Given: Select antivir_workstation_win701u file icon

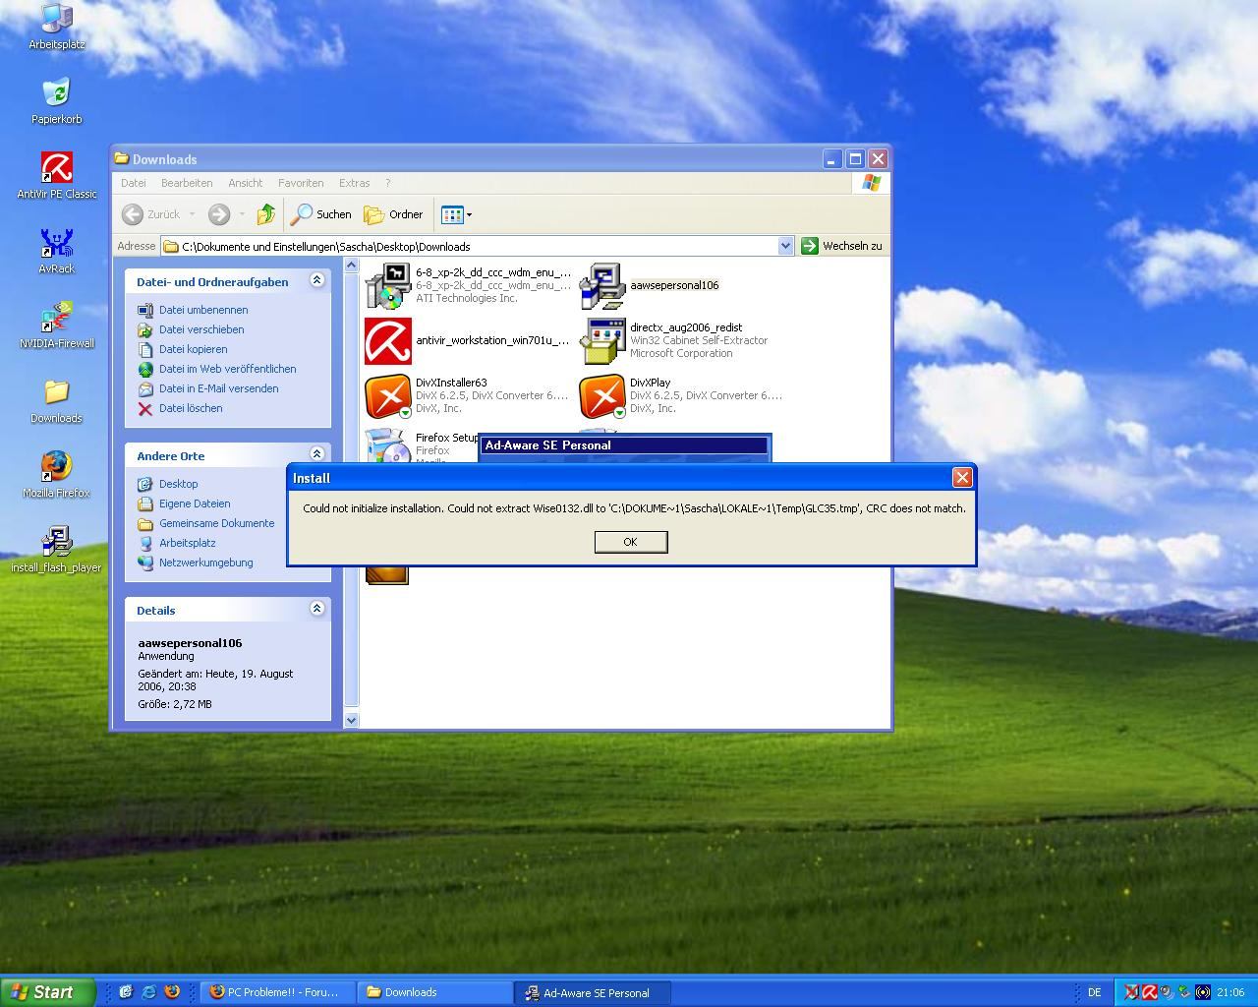Looking at the screenshot, I should (388, 340).
